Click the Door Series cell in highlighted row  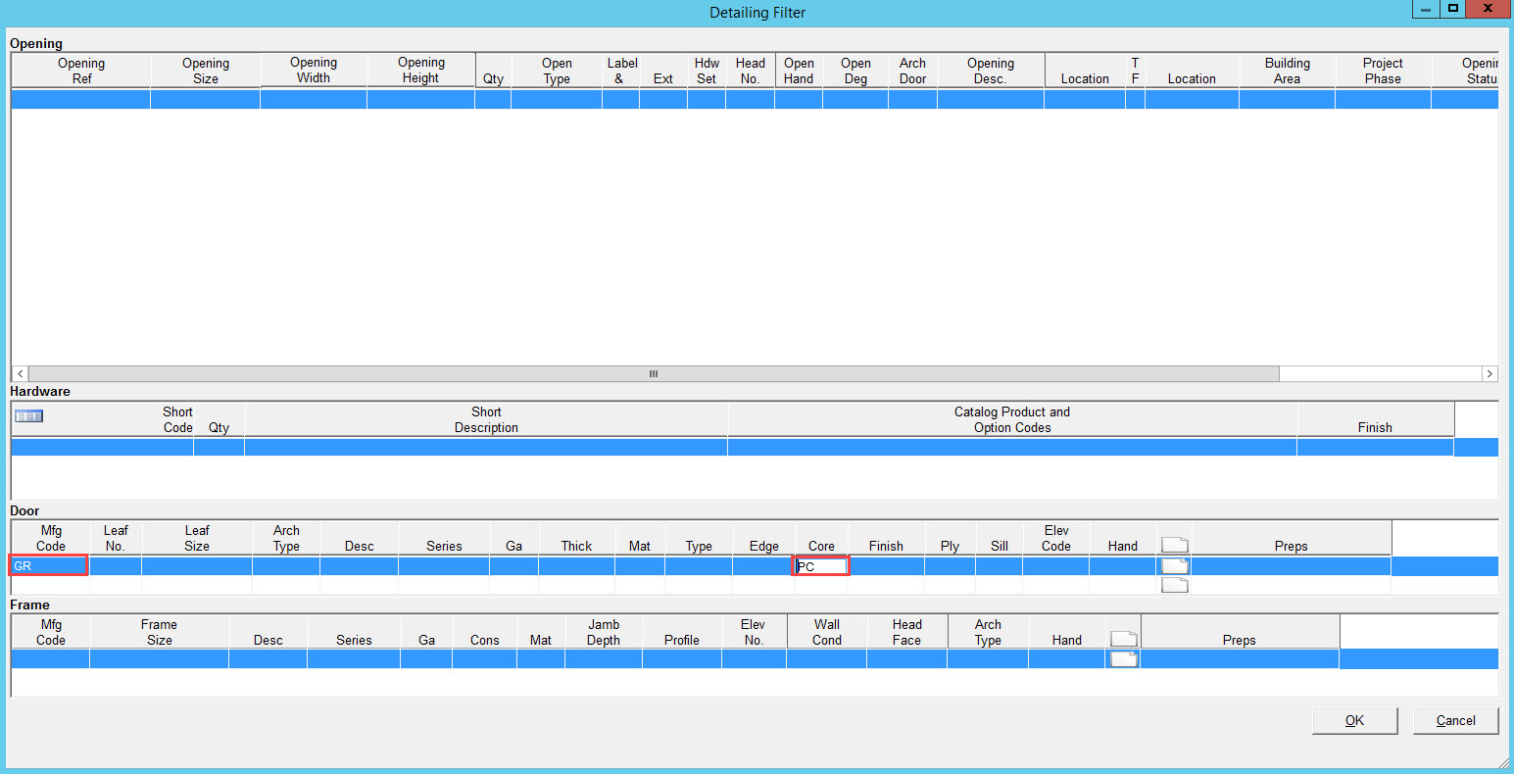[444, 565]
